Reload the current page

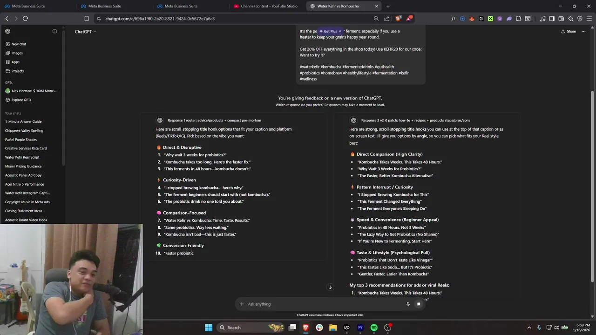[x=25, y=19]
